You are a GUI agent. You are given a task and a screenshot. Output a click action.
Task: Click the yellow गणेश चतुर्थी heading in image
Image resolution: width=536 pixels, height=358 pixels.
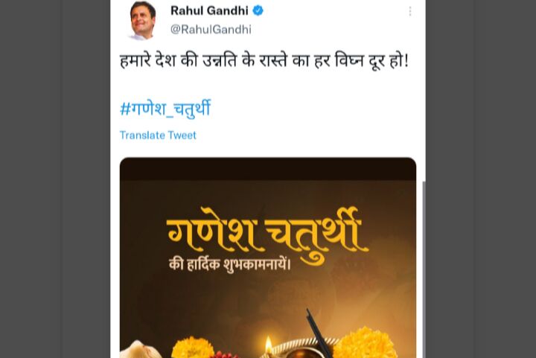click(x=268, y=232)
